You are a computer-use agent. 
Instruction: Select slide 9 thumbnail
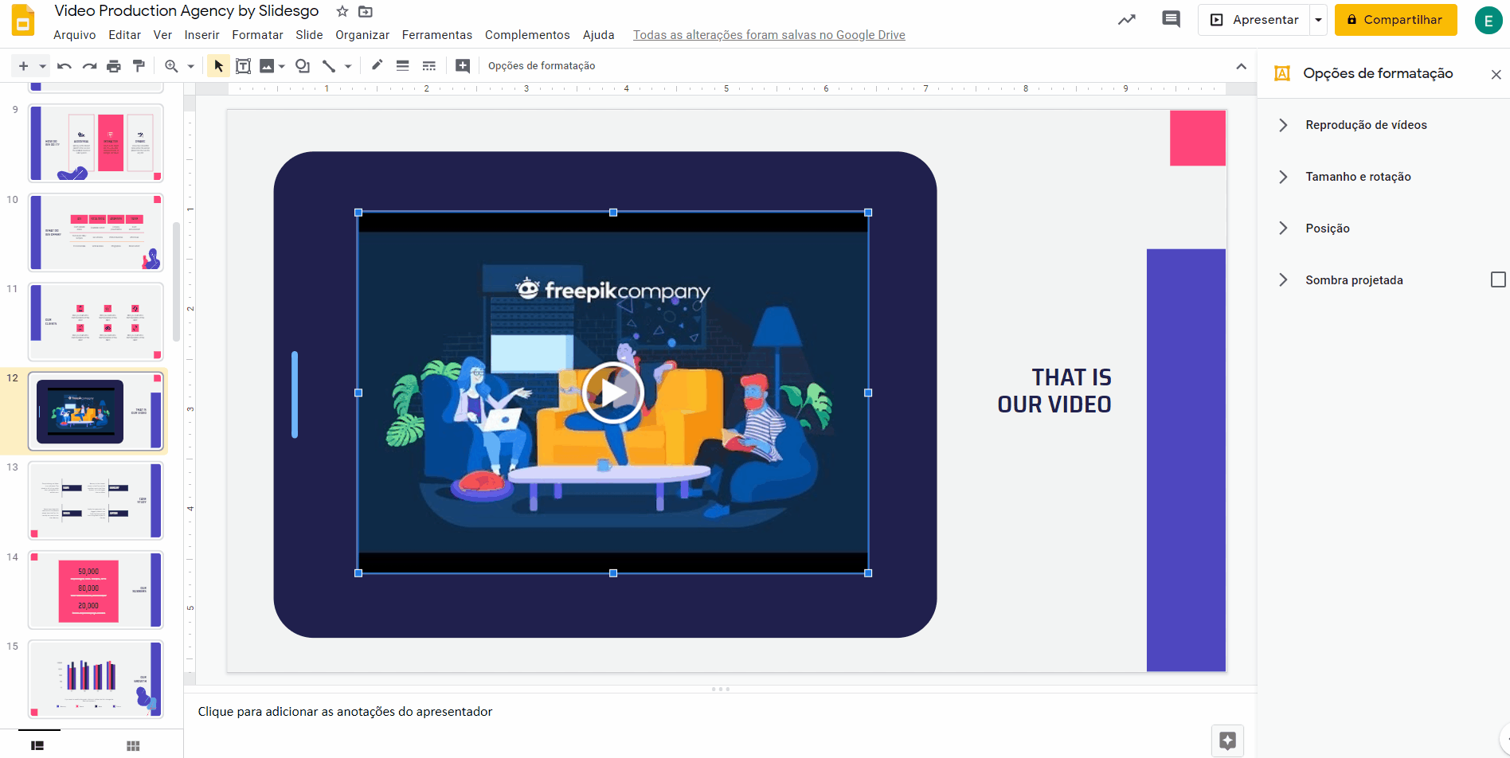pos(96,143)
